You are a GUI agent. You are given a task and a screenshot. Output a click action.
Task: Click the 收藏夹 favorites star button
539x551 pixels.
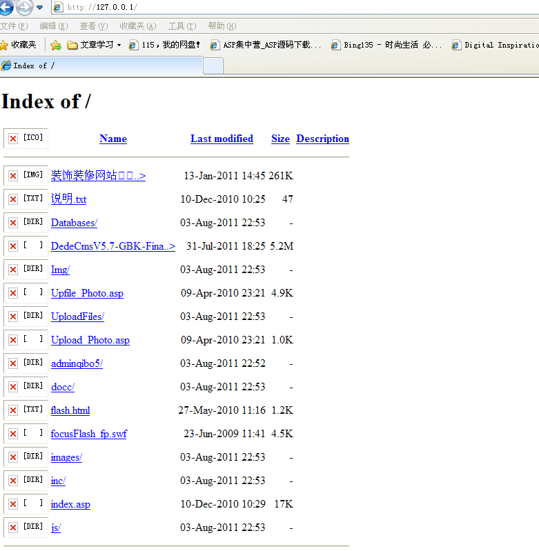(18, 45)
